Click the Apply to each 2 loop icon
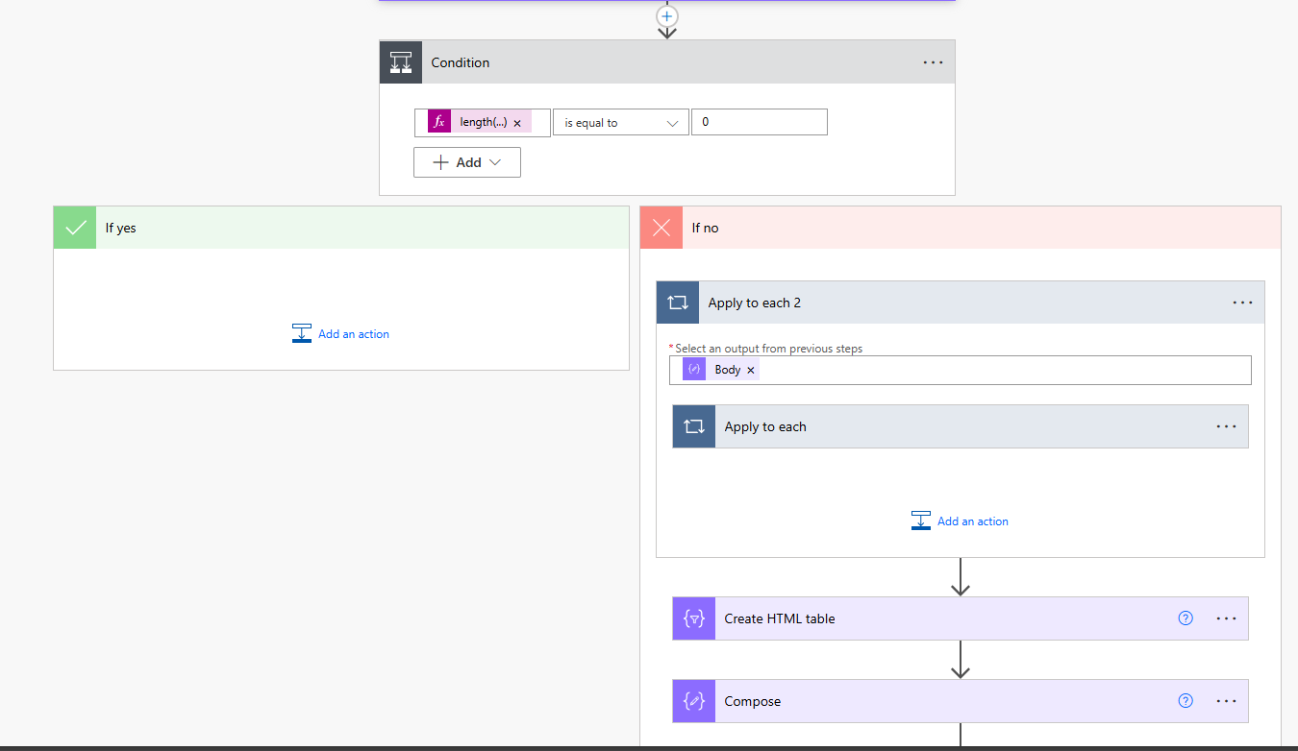This screenshot has width=1298, height=751. click(678, 303)
